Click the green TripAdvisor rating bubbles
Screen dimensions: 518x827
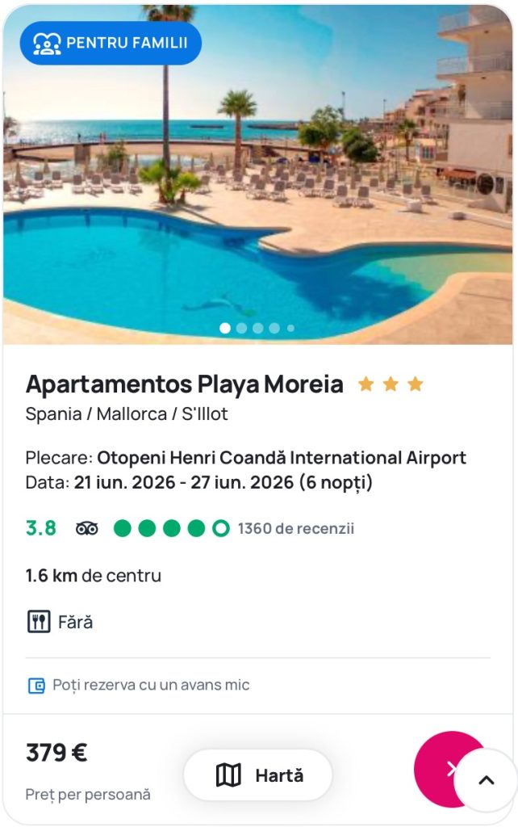pyautogui.click(x=171, y=529)
